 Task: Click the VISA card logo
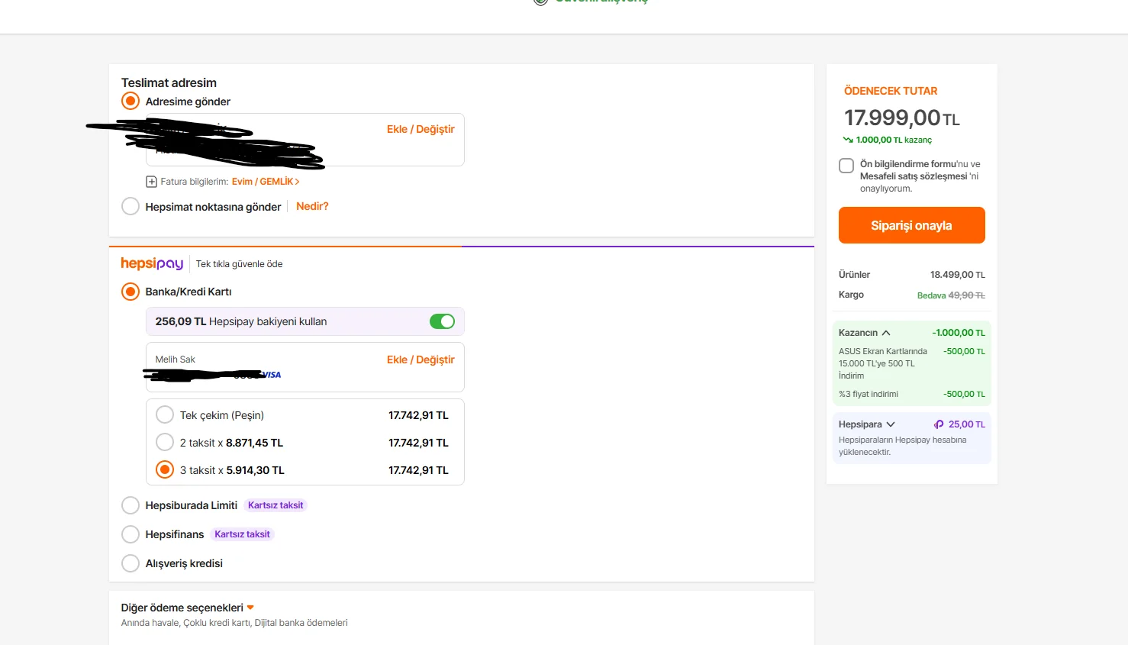coord(271,375)
